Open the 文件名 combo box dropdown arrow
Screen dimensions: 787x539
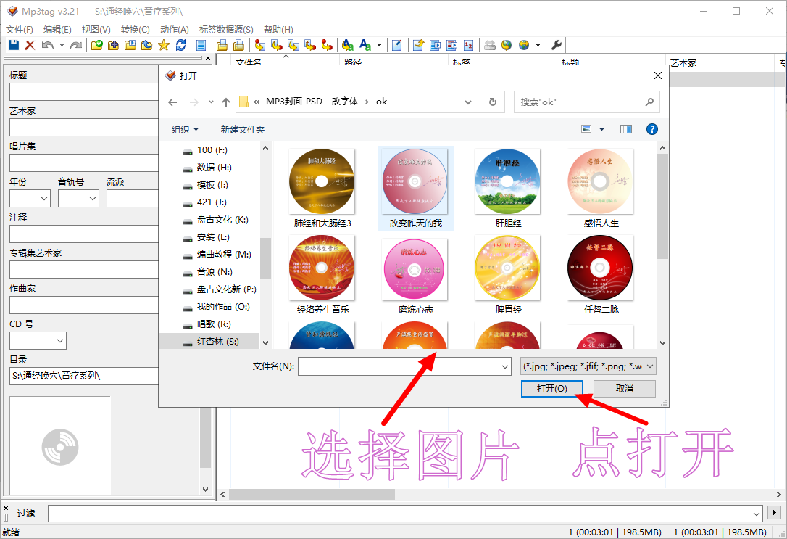tap(505, 366)
